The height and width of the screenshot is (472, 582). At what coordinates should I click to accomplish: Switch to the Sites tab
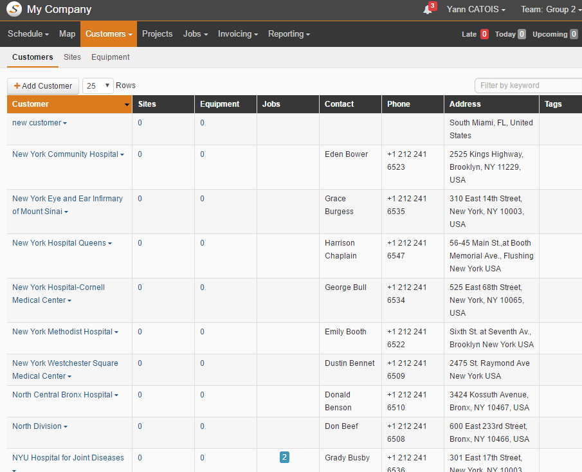72,57
